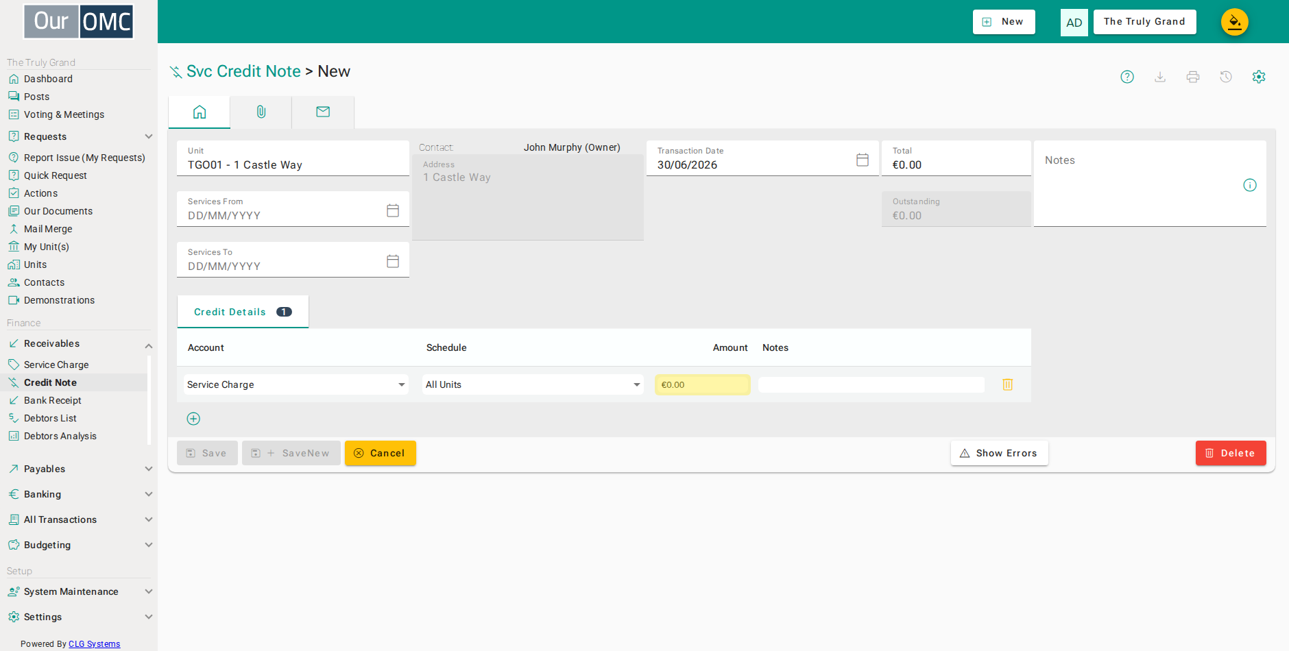The image size is (1289, 651).
Task: Open Dashboard in the sidebar
Action: (48, 79)
